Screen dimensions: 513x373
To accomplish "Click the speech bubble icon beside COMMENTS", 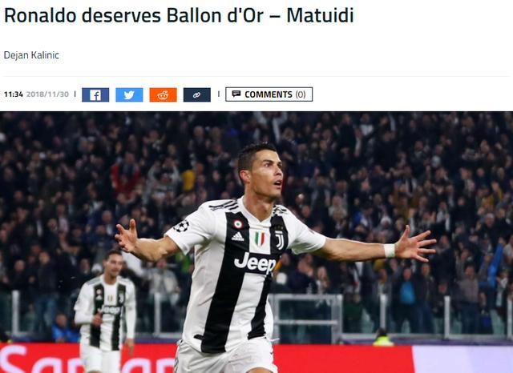I will pyautogui.click(x=236, y=94).
